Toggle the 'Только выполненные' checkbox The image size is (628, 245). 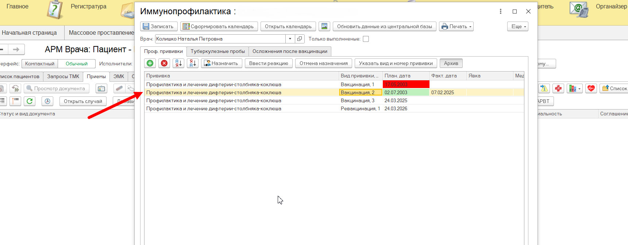coord(366,39)
